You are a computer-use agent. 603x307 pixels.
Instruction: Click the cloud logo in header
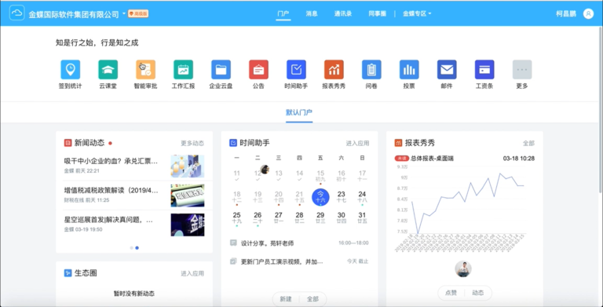pyautogui.click(x=17, y=13)
